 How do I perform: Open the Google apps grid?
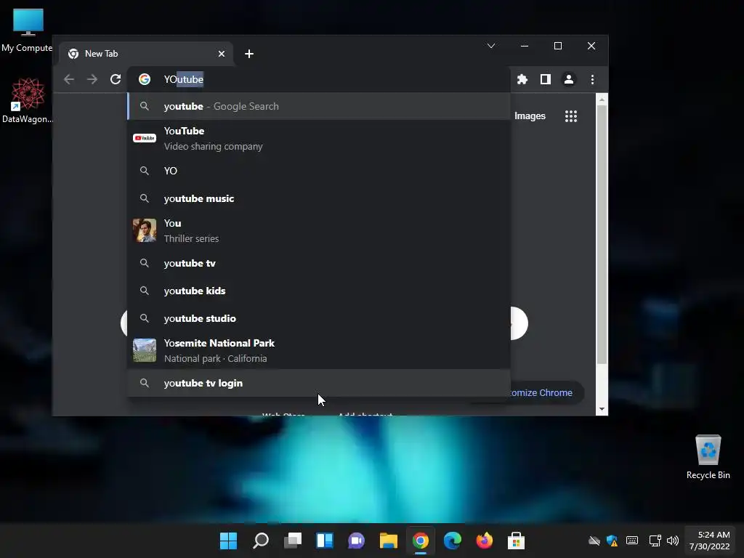tap(571, 116)
